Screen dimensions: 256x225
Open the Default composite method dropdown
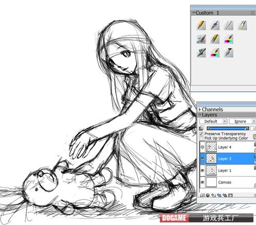pos(213,121)
